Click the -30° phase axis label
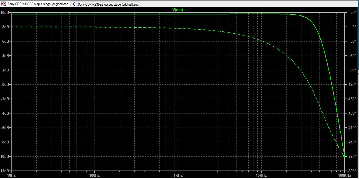Image resolution: width=359 pixels, height=179 pixels. [353, 41]
